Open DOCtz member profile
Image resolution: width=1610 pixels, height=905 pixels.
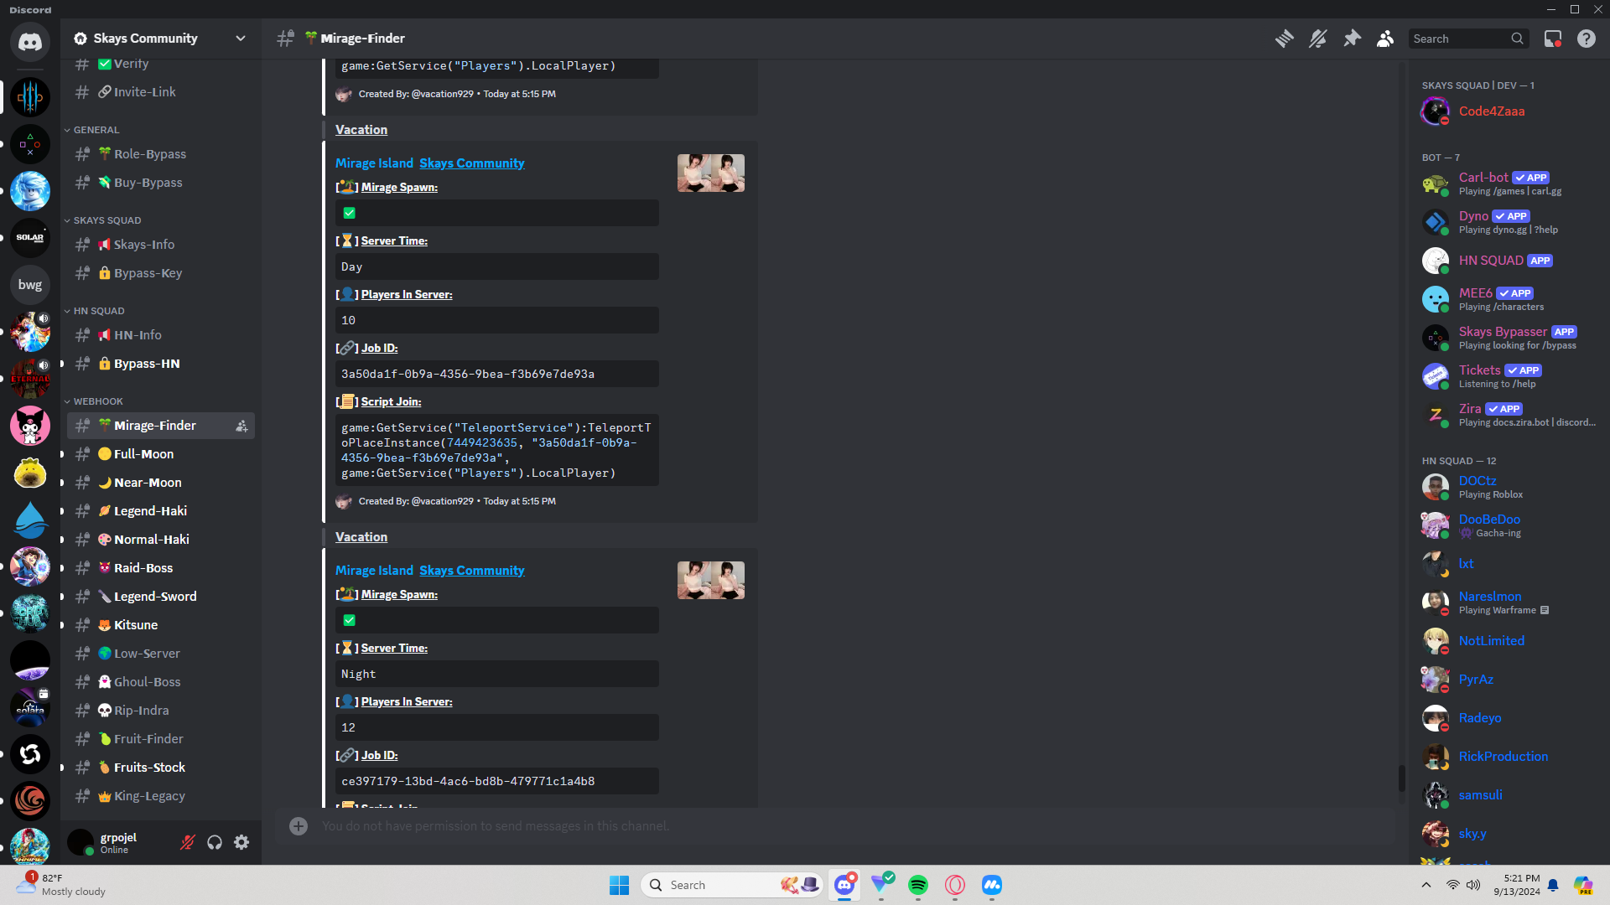click(x=1505, y=487)
